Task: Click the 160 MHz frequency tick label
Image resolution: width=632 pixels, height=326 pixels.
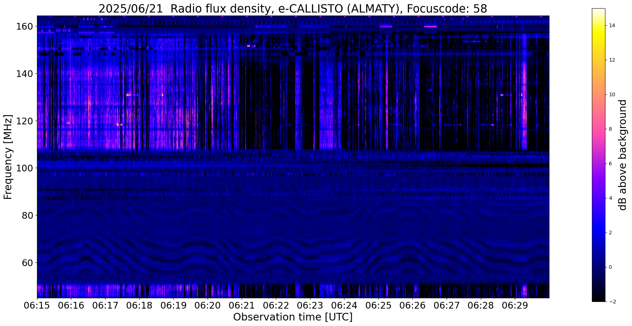Action: 24,27
